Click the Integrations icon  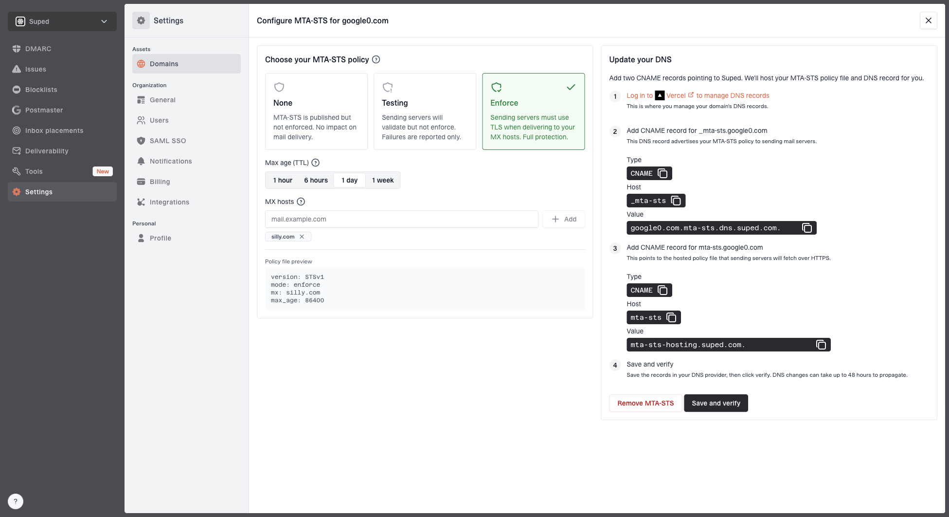tap(141, 202)
